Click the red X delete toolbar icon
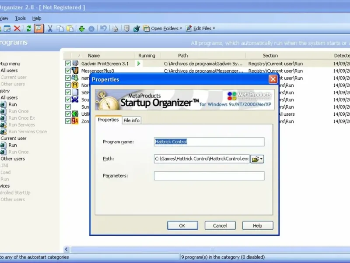This screenshot has width=350, height=263. tap(17, 28)
